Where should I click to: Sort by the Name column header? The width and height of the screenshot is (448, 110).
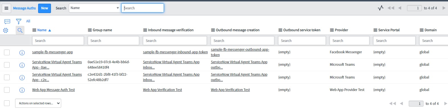pyautogui.click(x=42, y=30)
